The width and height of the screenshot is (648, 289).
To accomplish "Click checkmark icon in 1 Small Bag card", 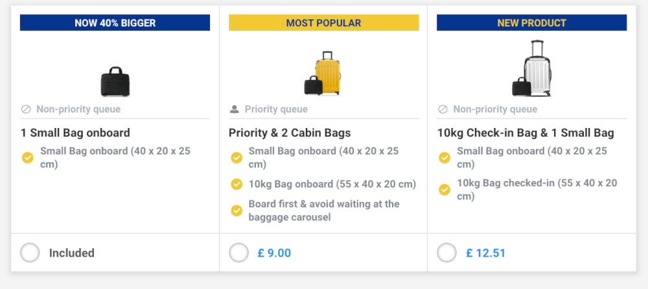I will coord(28,158).
